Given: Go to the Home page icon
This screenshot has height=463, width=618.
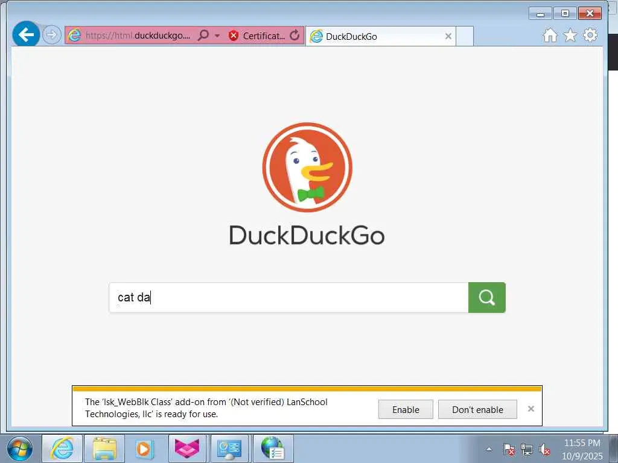Looking at the screenshot, I should [550, 36].
